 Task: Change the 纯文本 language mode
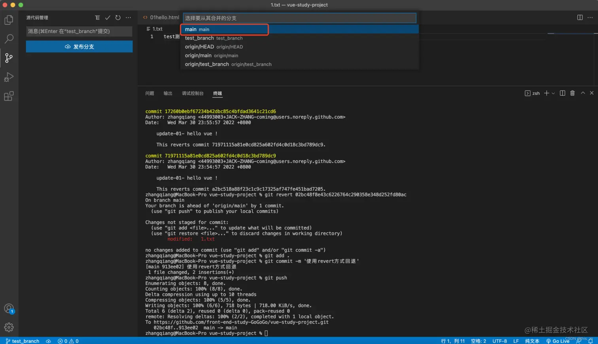[x=532, y=341]
